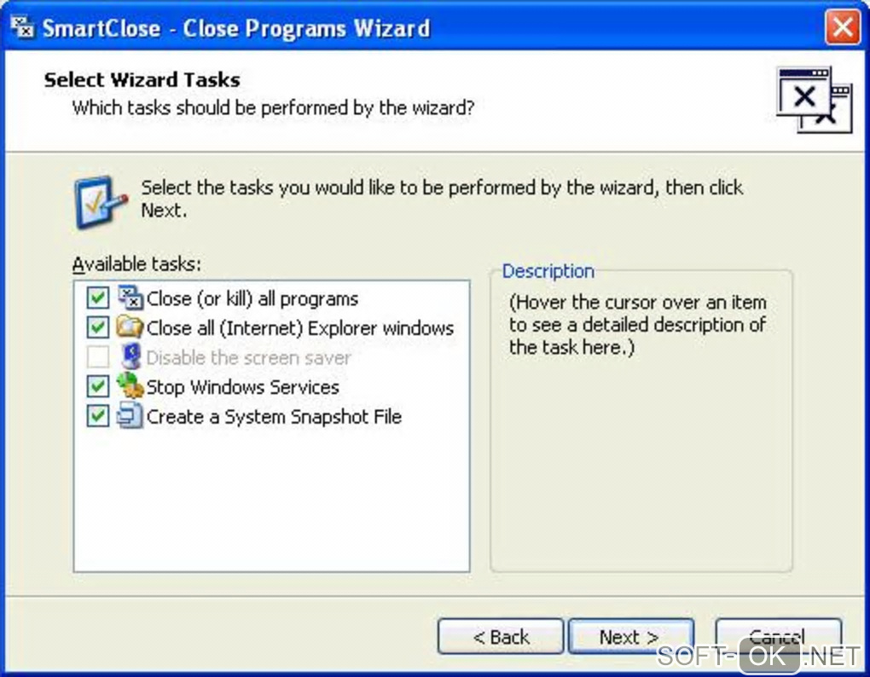Click the Explorer windows folder icon

130,327
